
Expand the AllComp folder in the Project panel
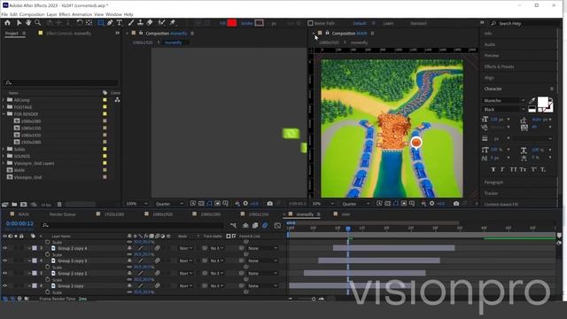tap(4, 100)
